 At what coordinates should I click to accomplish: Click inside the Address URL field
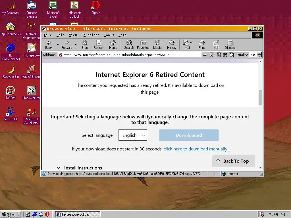click(129, 55)
